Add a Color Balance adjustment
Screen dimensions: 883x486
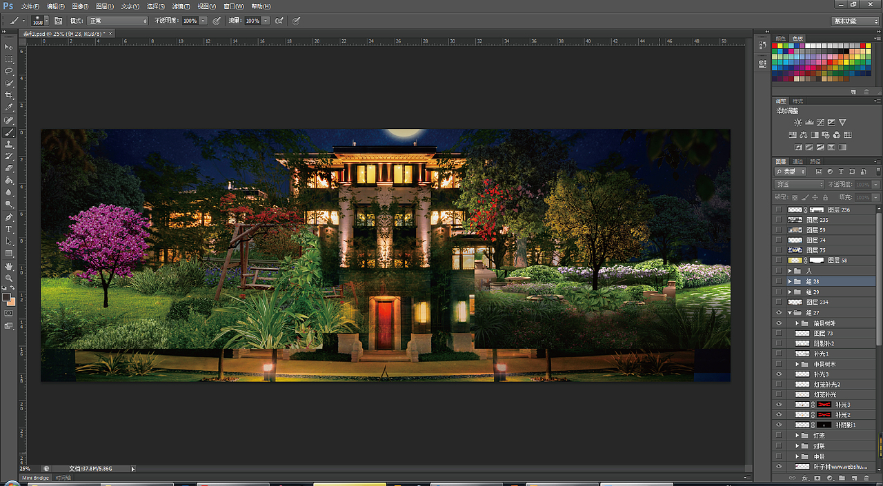(x=804, y=134)
